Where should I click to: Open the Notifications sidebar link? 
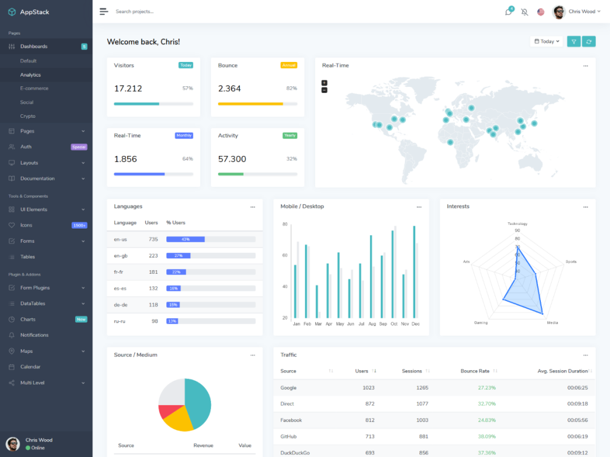[x=46, y=335]
